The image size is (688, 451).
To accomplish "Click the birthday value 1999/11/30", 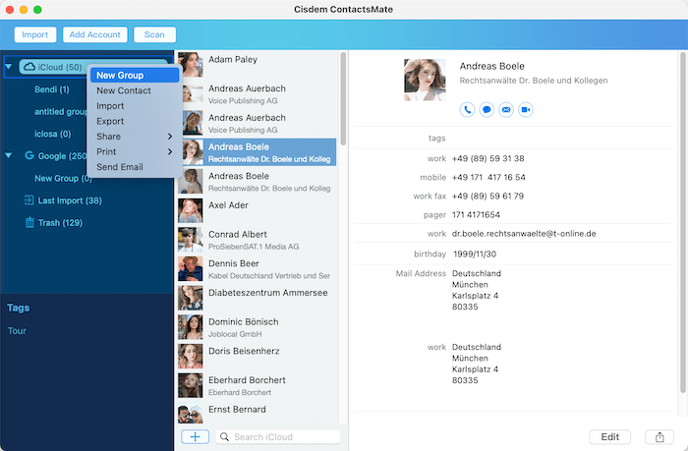I will [475, 254].
